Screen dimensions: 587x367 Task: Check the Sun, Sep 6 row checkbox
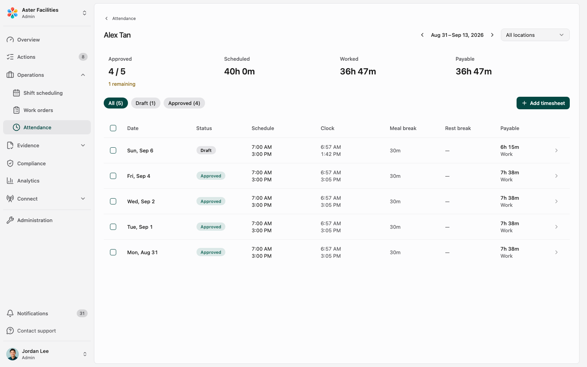coord(113,150)
